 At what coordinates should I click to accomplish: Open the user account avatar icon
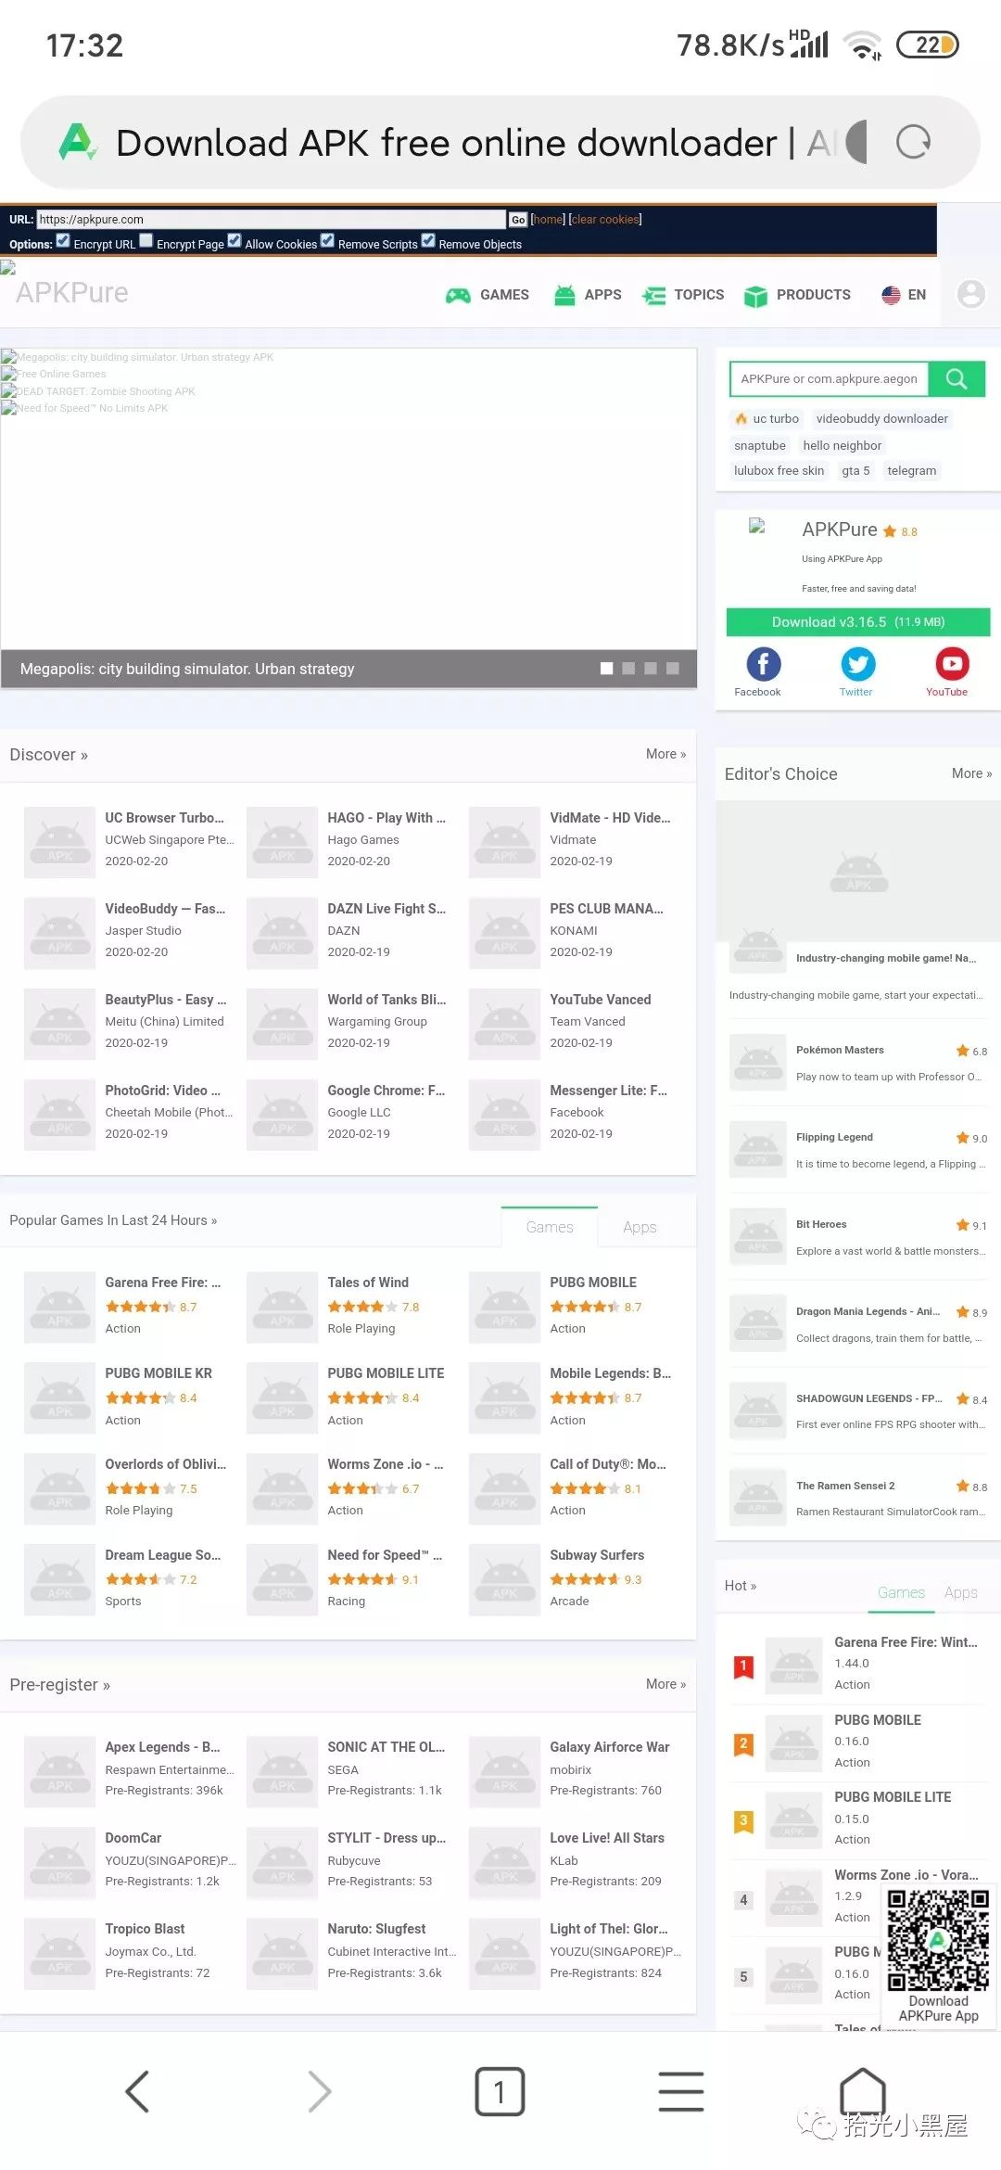(x=970, y=294)
